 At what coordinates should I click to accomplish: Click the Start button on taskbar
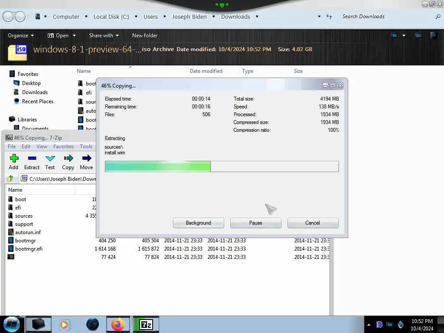[12, 324]
